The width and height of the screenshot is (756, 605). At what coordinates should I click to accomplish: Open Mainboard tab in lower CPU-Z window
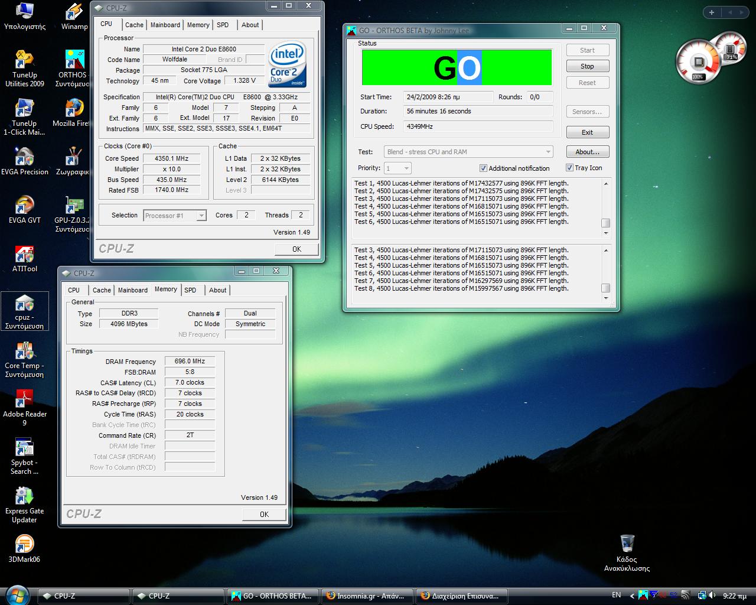point(133,290)
